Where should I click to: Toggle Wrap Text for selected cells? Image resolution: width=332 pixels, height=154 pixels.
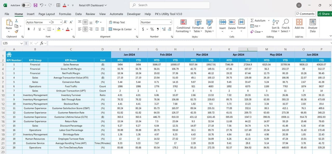pyautogui.click(x=117, y=22)
